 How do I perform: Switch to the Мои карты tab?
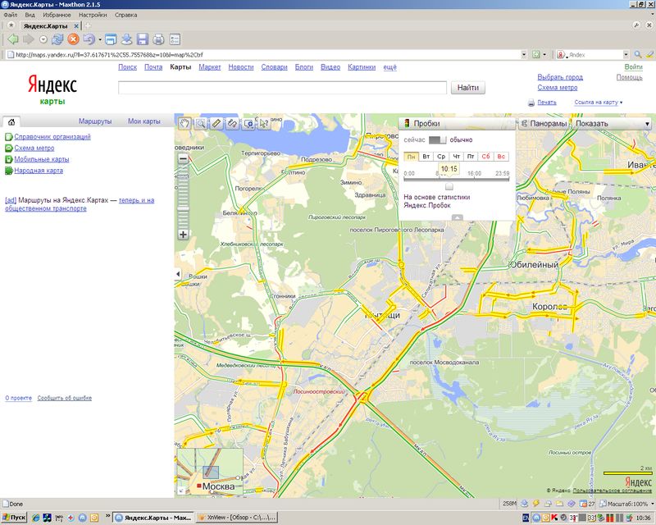coord(144,121)
